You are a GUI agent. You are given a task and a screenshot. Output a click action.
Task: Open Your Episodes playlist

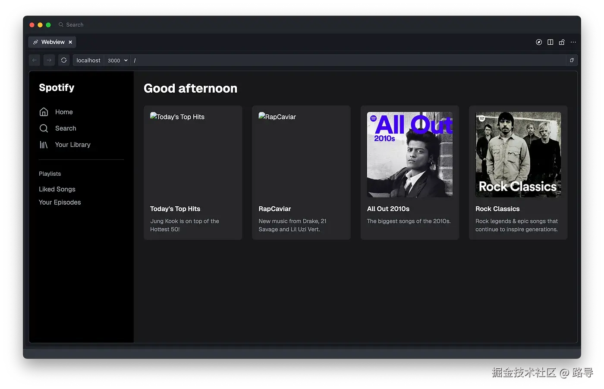click(x=60, y=202)
